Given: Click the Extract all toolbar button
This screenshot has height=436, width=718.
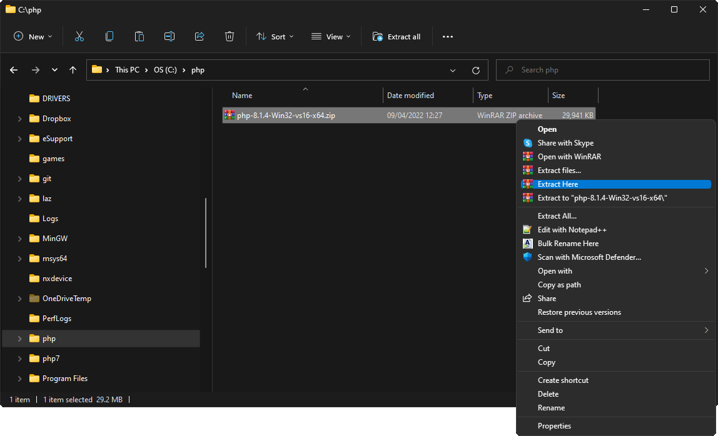Looking at the screenshot, I should pos(397,37).
